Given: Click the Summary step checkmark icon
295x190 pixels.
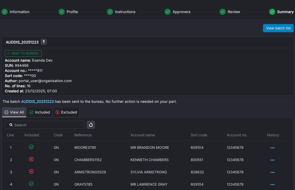Looking at the screenshot, I should pyautogui.click(x=272, y=12).
